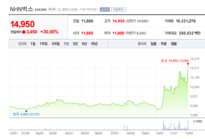Click the 12/01 x-axis date label
The height and width of the screenshot is (139, 205).
coord(189,134)
